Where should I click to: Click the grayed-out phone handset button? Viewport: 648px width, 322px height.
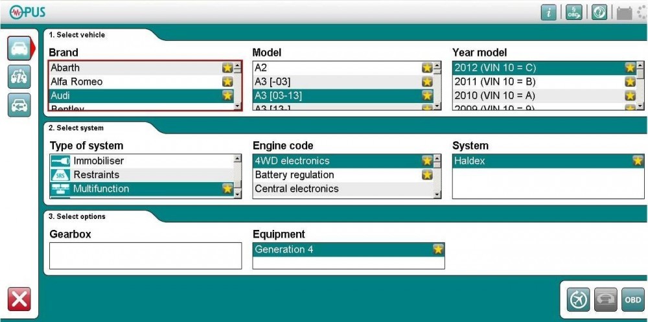tap(605, 300)
